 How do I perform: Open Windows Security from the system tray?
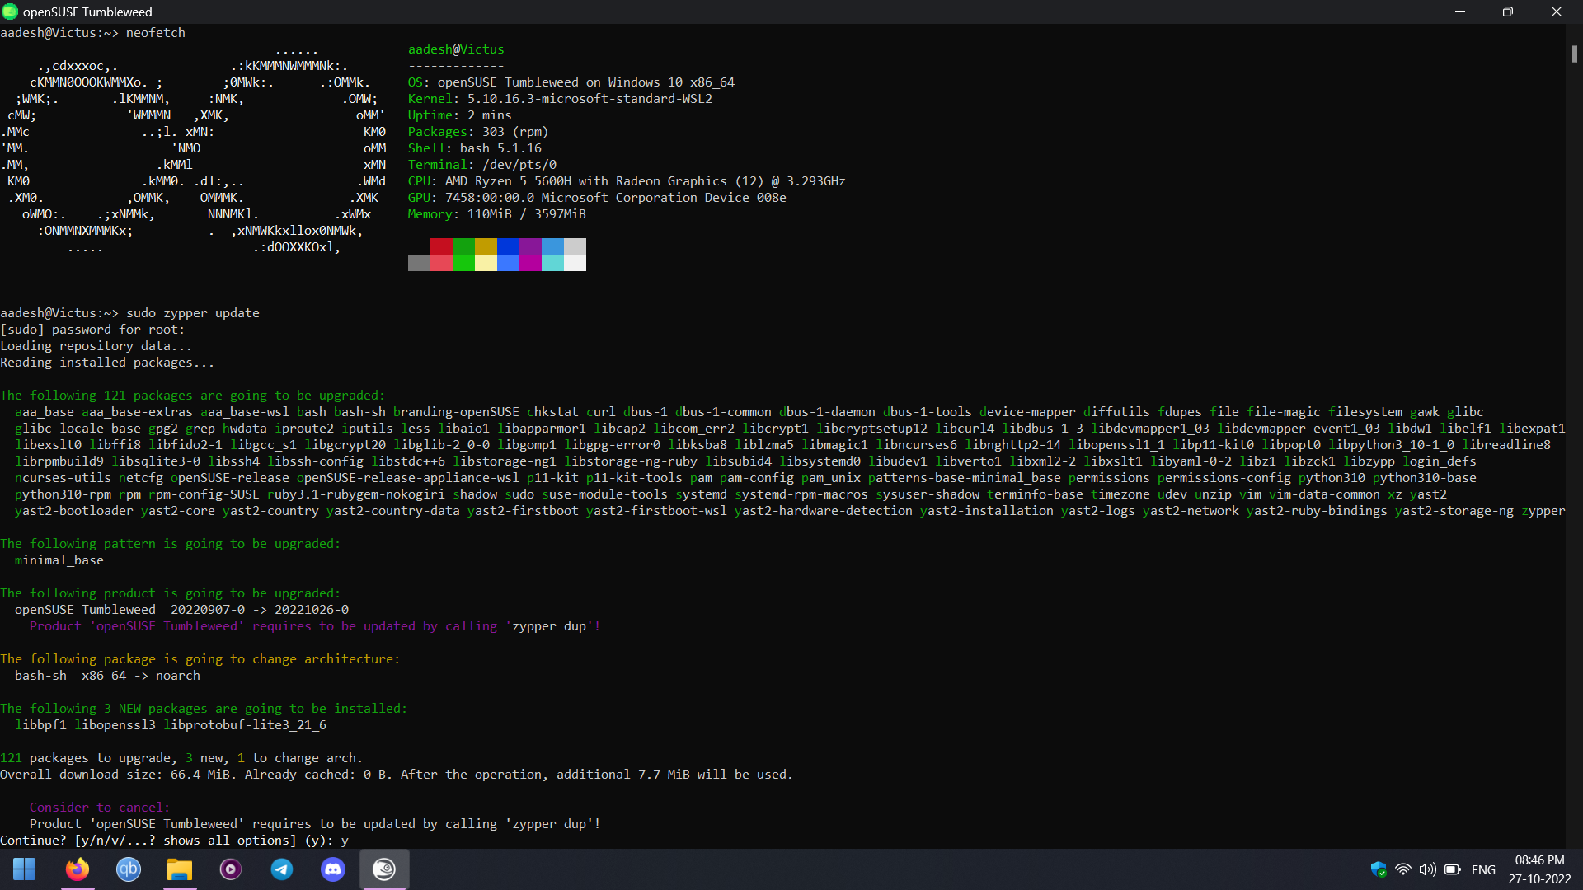(x=1379, y=869)
